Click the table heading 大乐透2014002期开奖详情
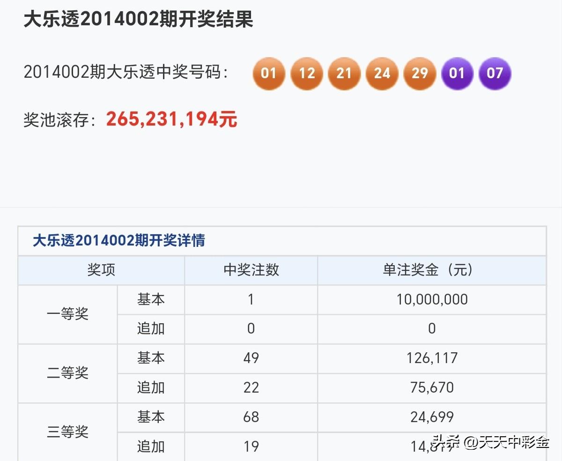The image size is (562, 461). click(x=119, y=241)
